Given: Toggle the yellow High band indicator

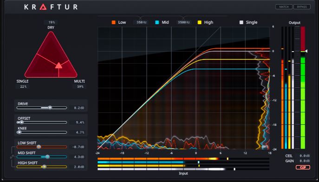Looking at the screenshot, I should pyautogui.click(x=200, y=22).
